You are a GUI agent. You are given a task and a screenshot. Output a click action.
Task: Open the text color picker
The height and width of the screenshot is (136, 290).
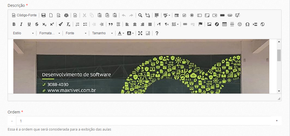pyautogui.click(x=121, y=33)
